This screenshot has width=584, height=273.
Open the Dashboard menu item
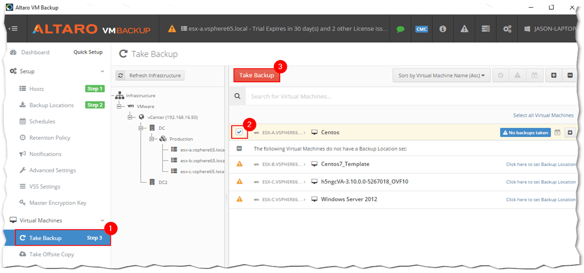pos(35,52)
